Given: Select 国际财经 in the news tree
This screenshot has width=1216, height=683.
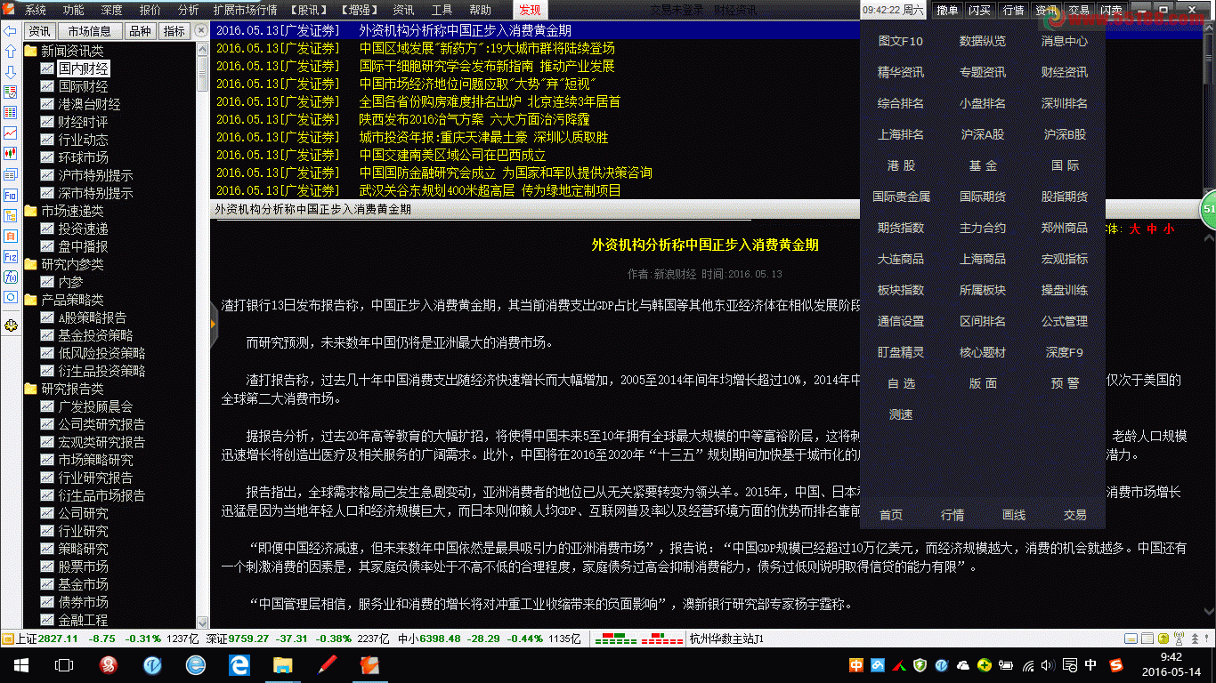Looking at the screenshot, I should 83,86.
